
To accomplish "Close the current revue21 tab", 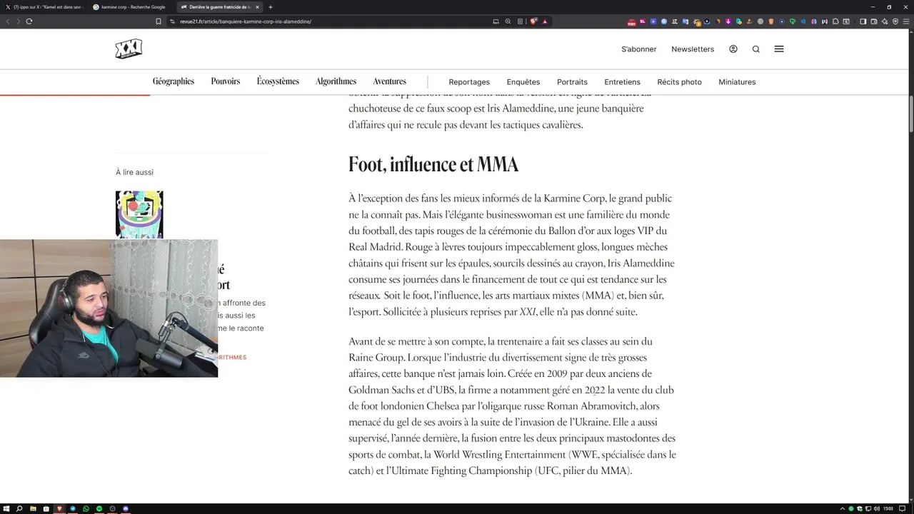I will tap(258, 7).
